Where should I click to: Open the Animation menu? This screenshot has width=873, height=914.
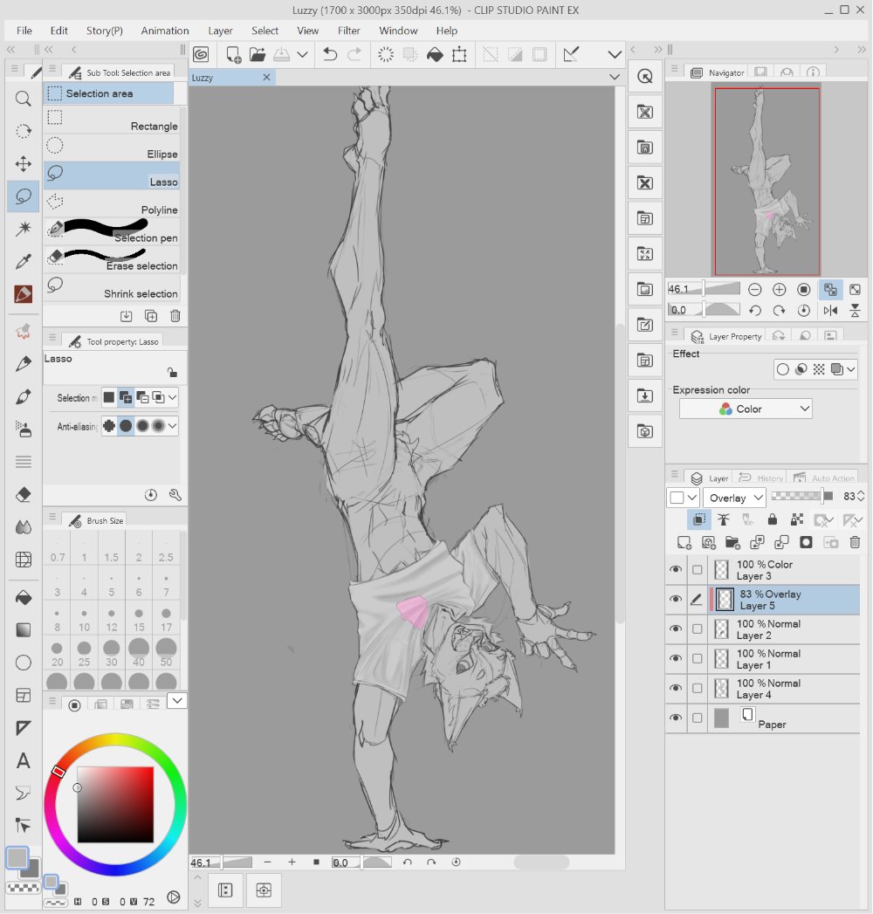pos(165,31)
